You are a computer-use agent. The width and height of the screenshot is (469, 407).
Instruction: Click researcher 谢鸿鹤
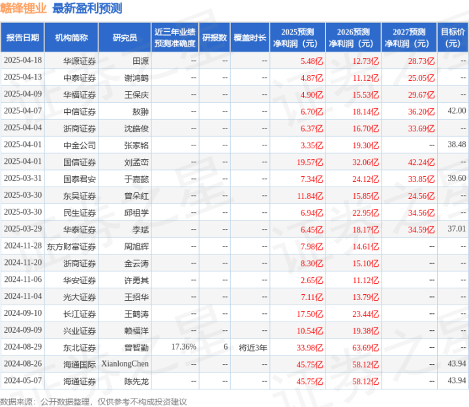(136, 78)
